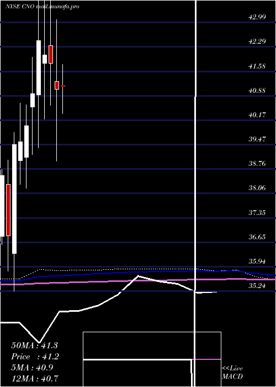The image size is (276, 387).
Task: Click the 38.76 price axis label
Action: [257, 164]
